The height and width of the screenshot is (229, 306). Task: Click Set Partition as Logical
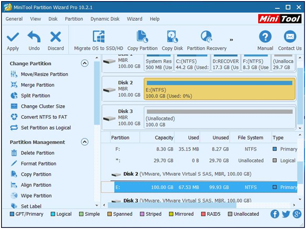click(41, 128)
